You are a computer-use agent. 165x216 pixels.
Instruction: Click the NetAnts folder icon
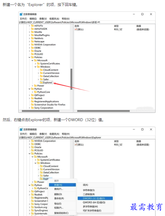click(x=32, y=38)
